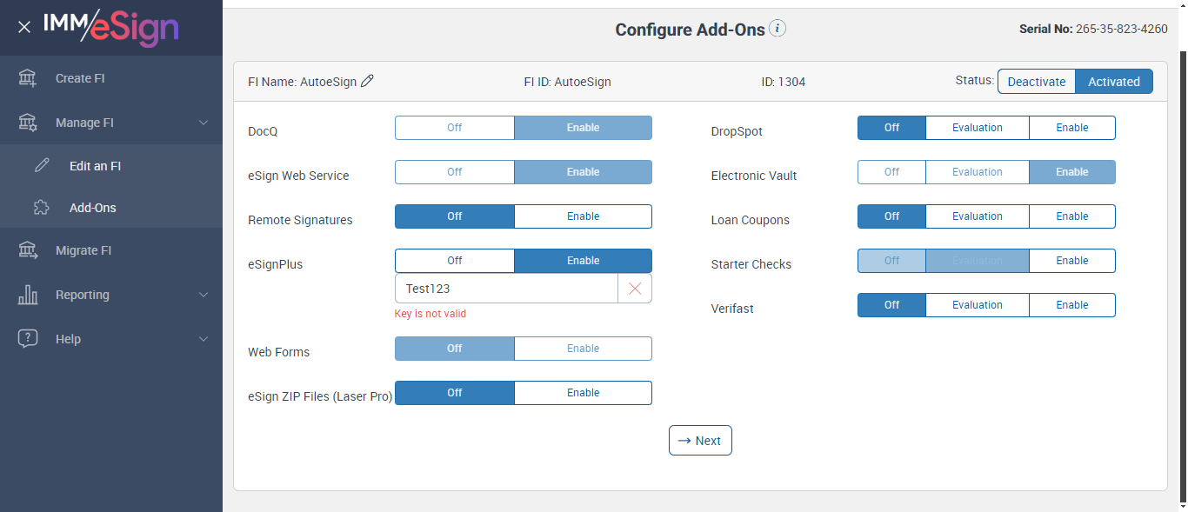Turn off eSignPlus add-on
Viewport: 1188px width, 512px height.
click(x=454, y=261)
